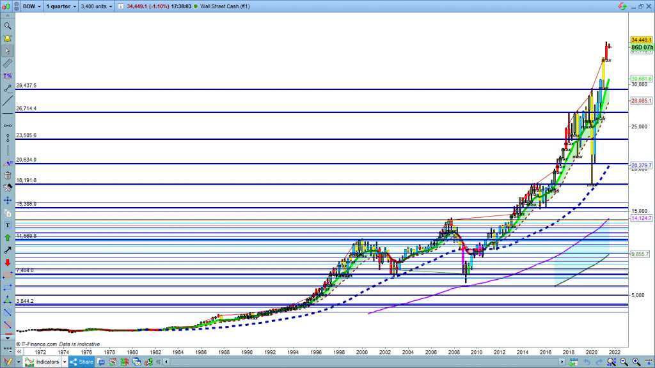655x368 pixels.
Task: Open the alert bell tool
Action: (x=8, y=38)
